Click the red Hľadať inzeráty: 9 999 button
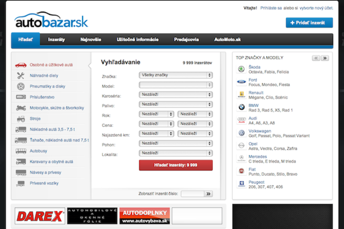This screenshot has width=344, height=229. [176, 165]
